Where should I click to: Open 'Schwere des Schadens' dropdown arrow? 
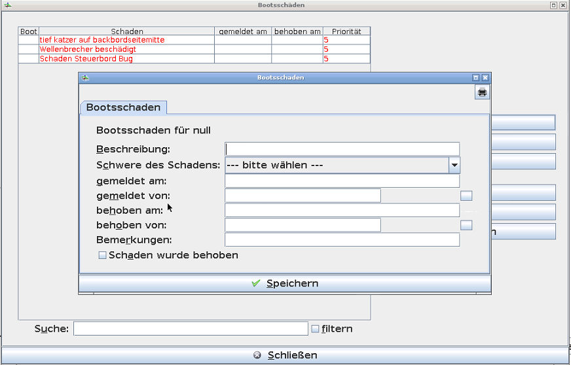pos(454,165)
